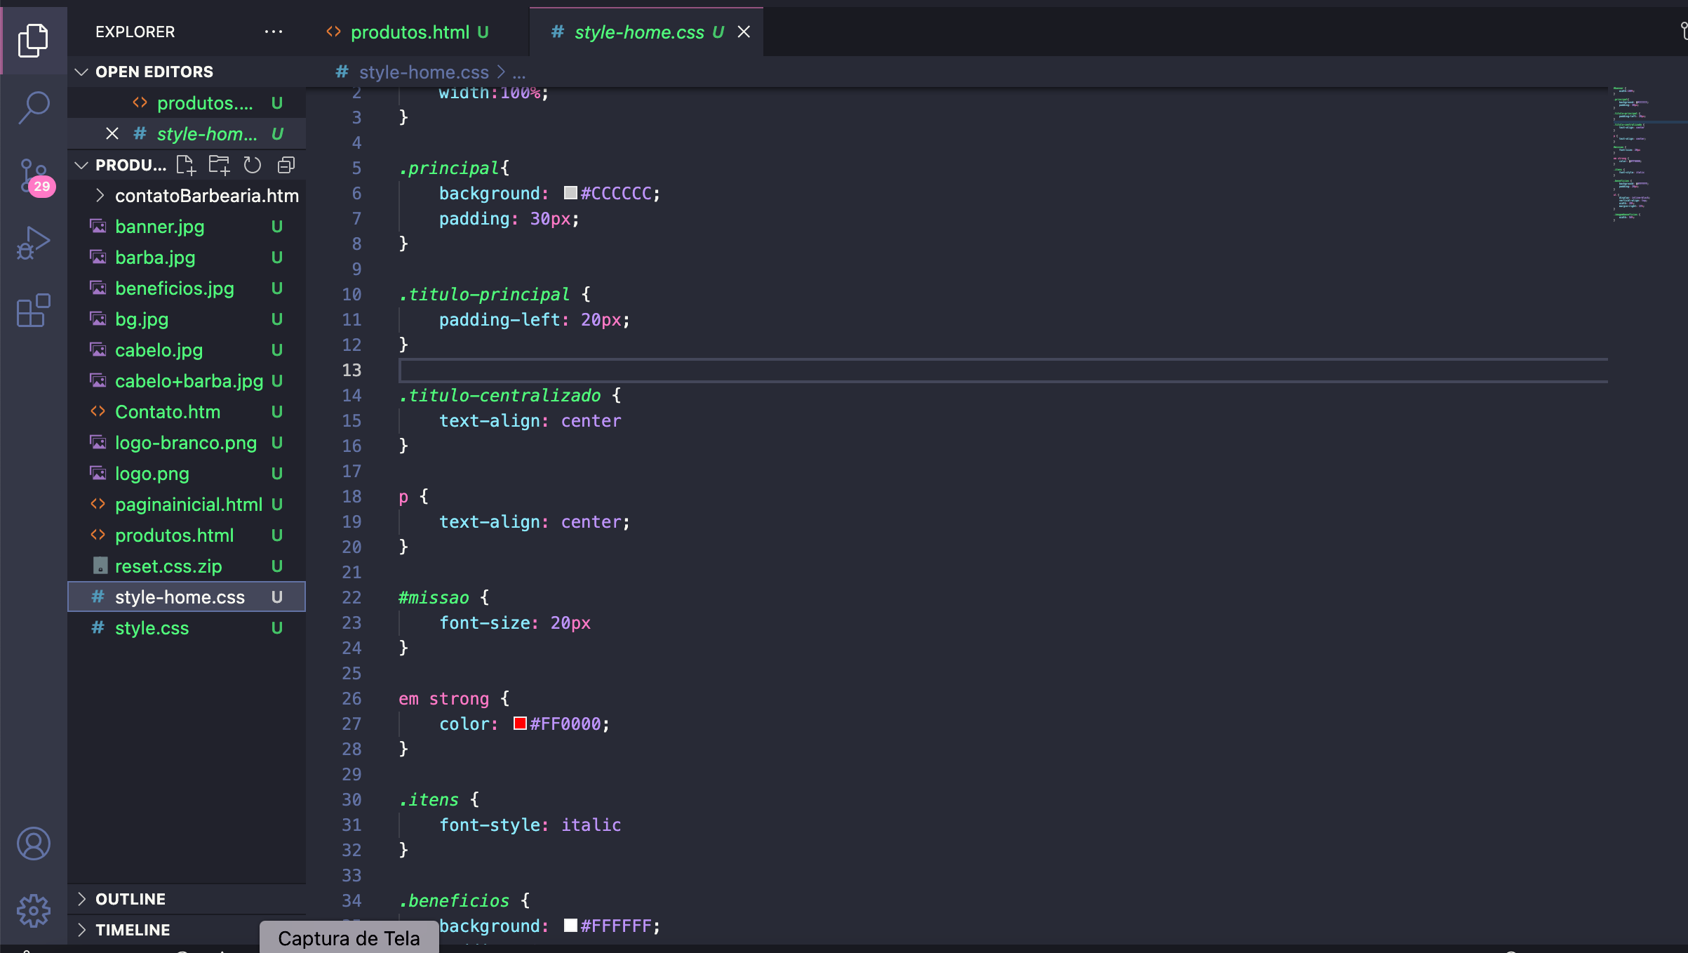Screen dimensions: 1688x953
Task: Open barba.jpg image file
Action: 187,258
